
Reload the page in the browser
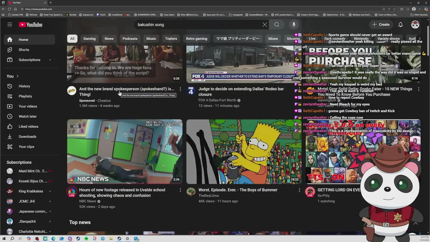[9, 9]
